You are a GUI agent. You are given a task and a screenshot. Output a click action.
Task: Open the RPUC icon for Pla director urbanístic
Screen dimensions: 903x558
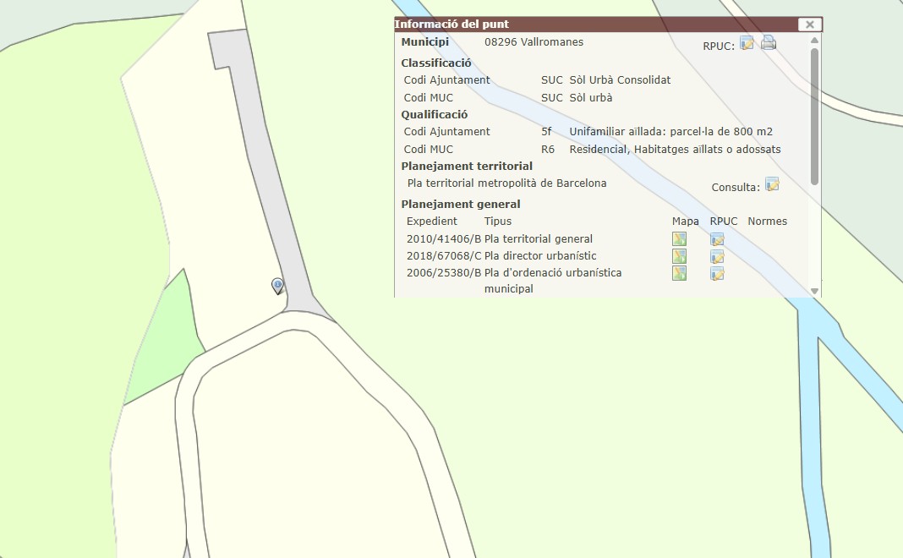(x=717, y=256)
